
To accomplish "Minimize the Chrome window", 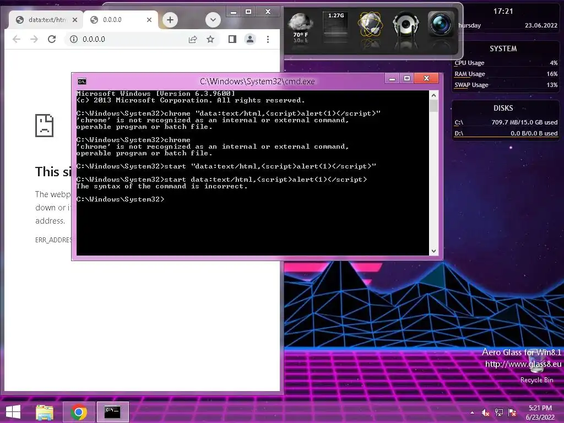I will (234, 12).
